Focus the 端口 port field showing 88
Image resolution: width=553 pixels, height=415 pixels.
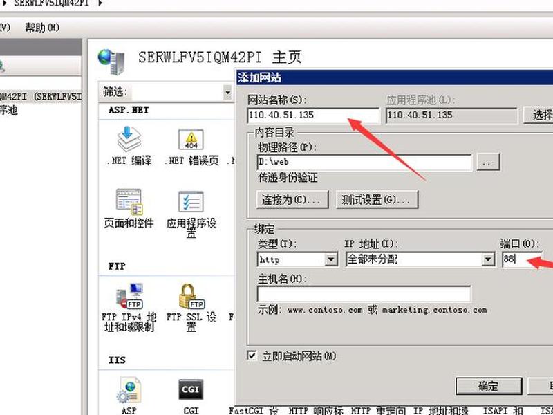pyautogui.click(x=522, y=259)
